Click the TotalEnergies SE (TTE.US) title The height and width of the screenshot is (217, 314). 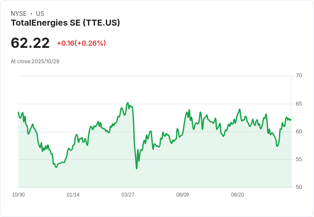coord(65,23)
